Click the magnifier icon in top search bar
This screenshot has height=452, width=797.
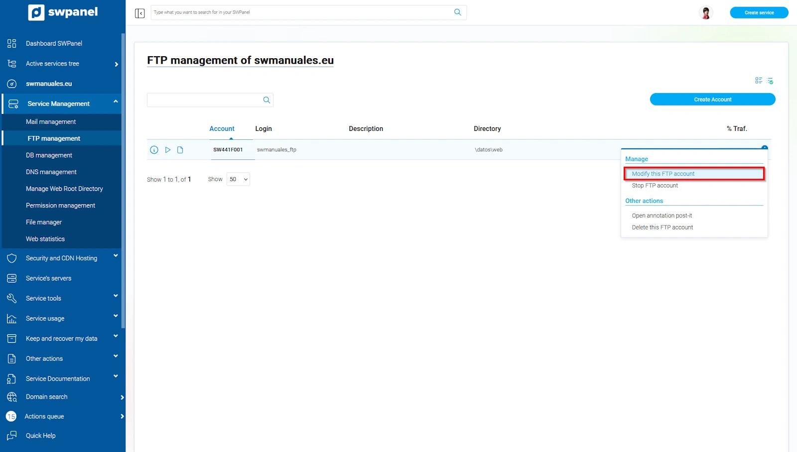pos(457,12)
